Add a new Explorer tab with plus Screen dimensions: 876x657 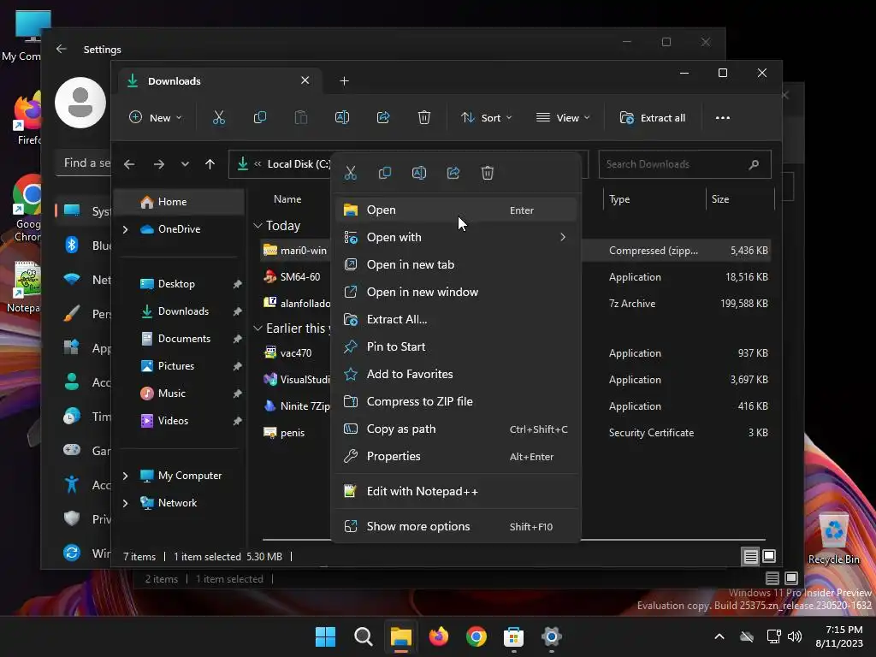(344, 81)
